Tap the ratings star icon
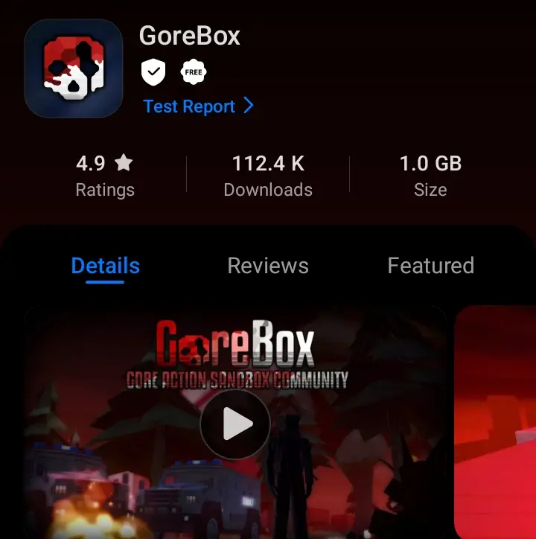Viewport: 536px width, 539px height. coord(124,162)
